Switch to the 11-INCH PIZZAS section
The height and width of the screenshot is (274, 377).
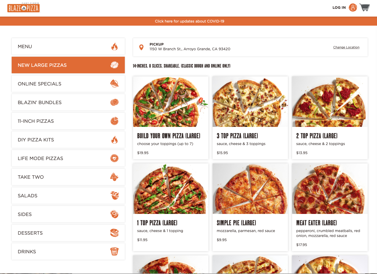click(68, 121)
